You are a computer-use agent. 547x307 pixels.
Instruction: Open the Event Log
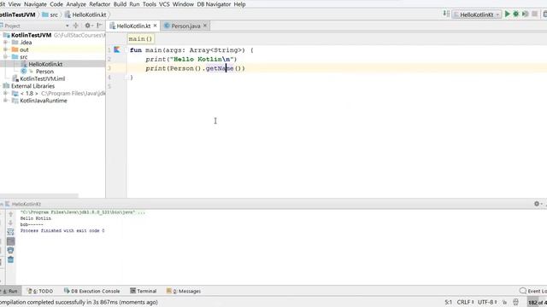[533, 291]
